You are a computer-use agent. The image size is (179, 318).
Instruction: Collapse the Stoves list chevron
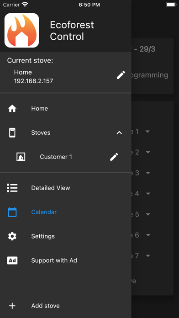click(119, 132)
